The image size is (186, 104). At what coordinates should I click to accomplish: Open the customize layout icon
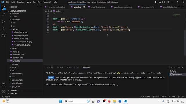[x=167, y=2]
